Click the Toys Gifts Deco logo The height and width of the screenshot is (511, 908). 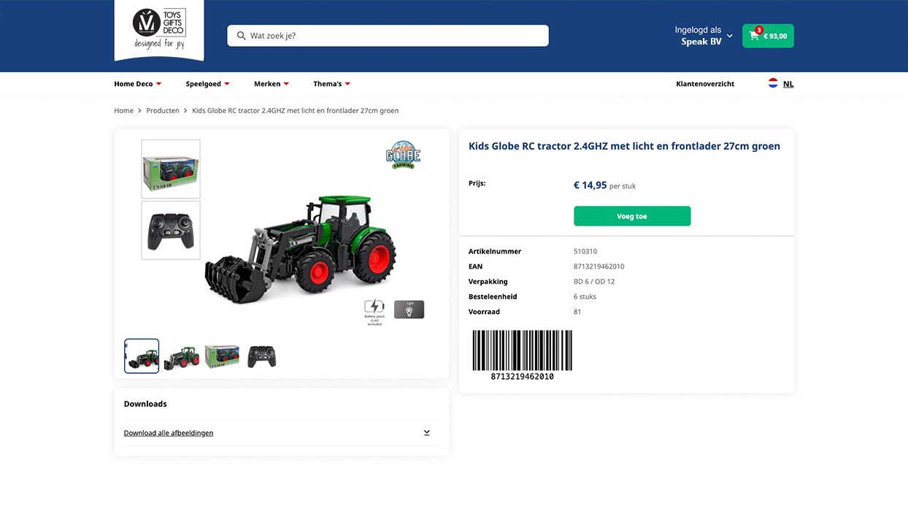[159, 29]
